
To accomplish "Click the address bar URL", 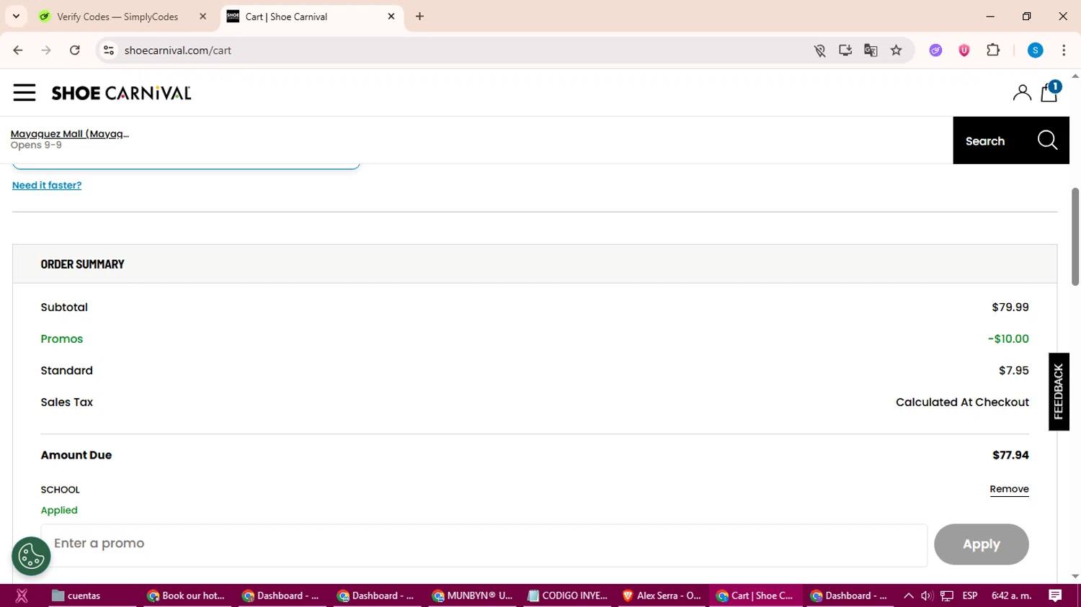I will coord(178,50).
